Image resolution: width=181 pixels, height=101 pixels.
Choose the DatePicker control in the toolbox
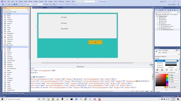click(x=10, y=65)
